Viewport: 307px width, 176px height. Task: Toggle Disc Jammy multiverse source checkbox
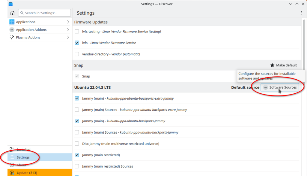tap(77, 143)
